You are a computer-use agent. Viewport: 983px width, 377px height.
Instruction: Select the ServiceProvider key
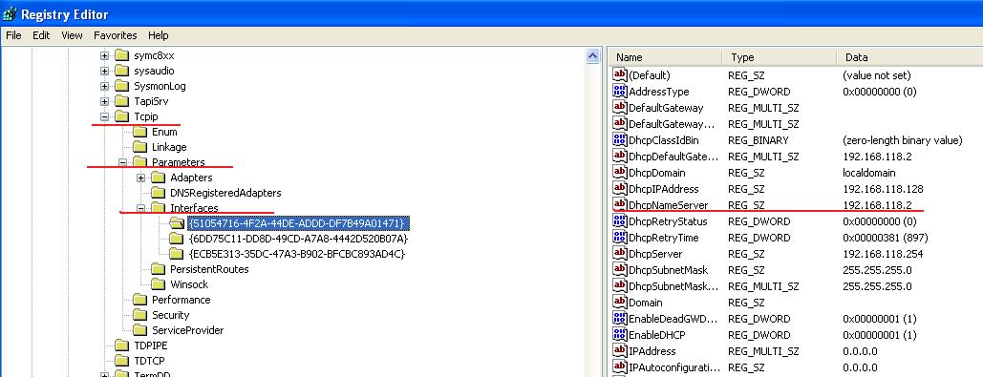click(x=187, y=330)
